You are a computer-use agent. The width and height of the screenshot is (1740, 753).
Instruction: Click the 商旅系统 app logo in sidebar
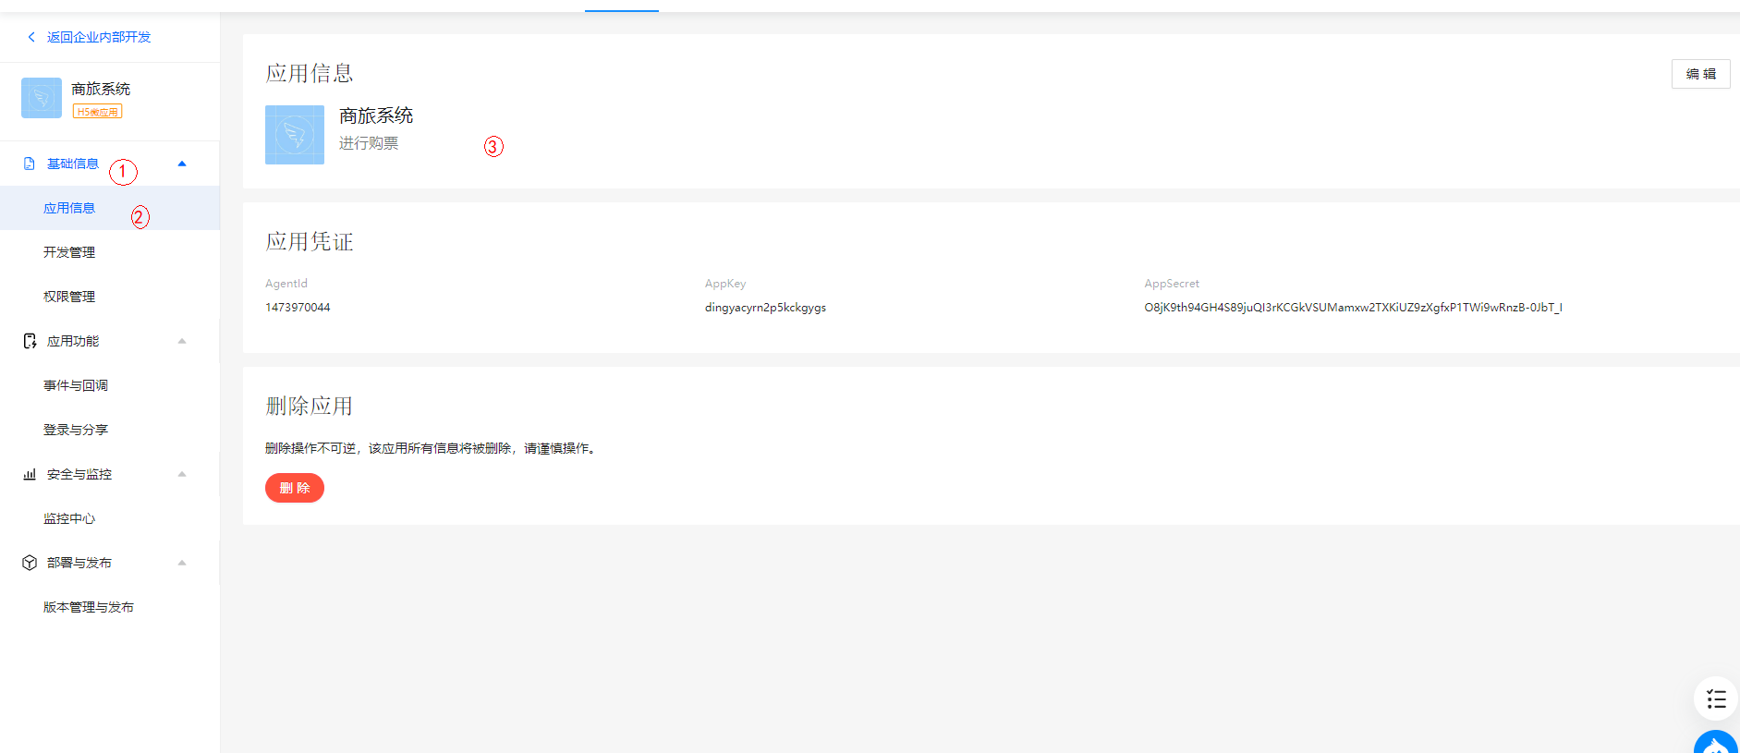point(42,98)
